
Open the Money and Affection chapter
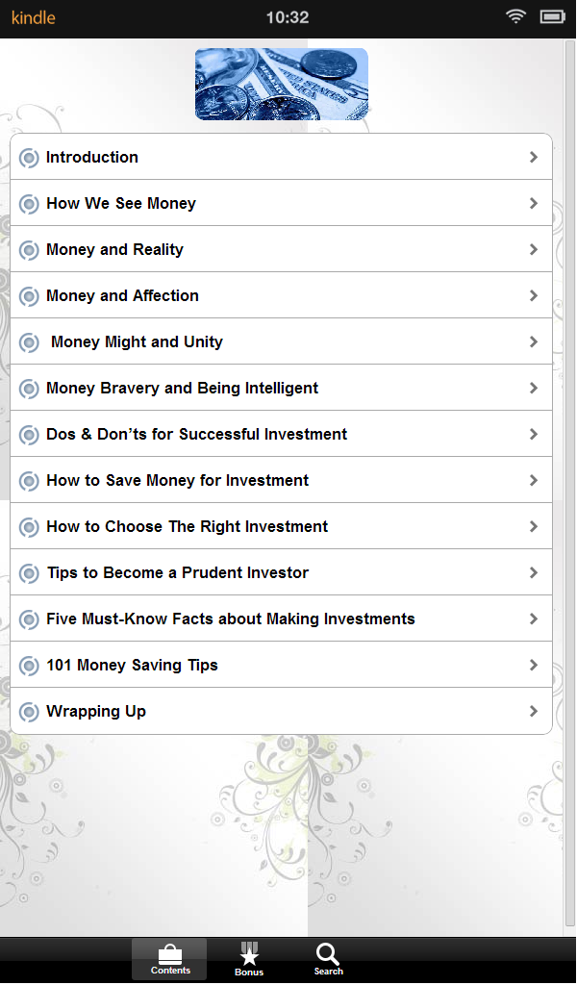pyautogui.click(x=281, y=295)
